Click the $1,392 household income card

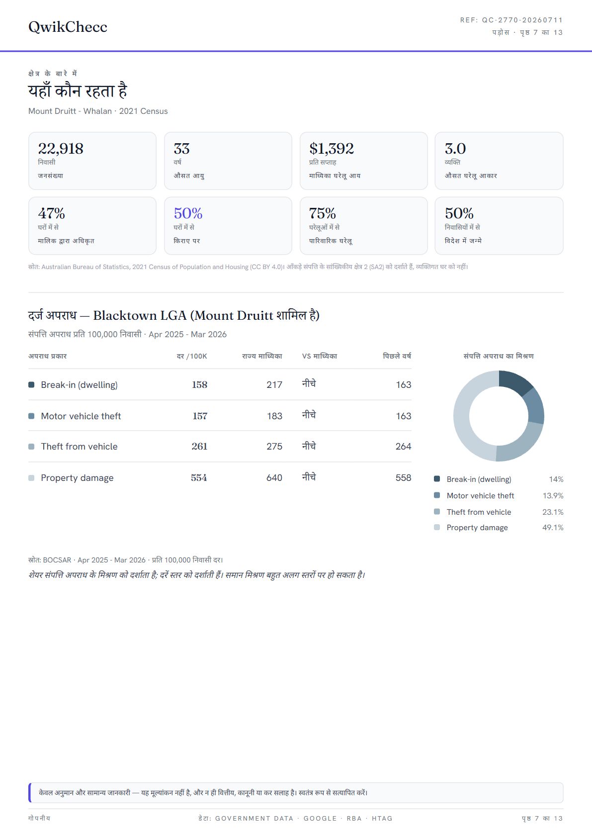364,161
